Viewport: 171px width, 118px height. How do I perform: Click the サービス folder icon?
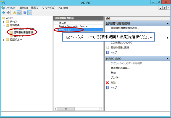click(x=7, y=22)
